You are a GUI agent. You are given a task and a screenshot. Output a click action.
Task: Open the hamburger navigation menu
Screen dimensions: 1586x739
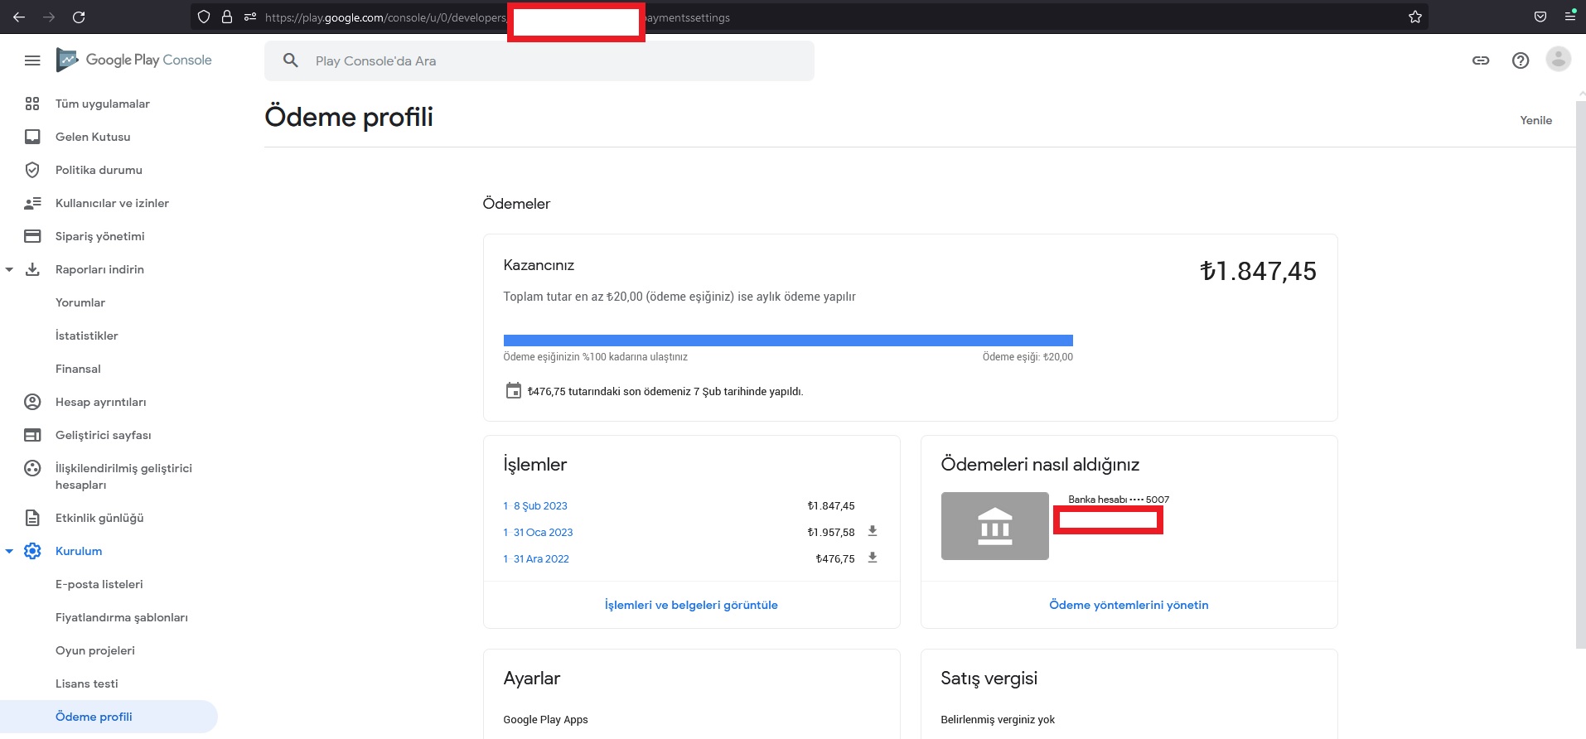(x=32, y=60)
